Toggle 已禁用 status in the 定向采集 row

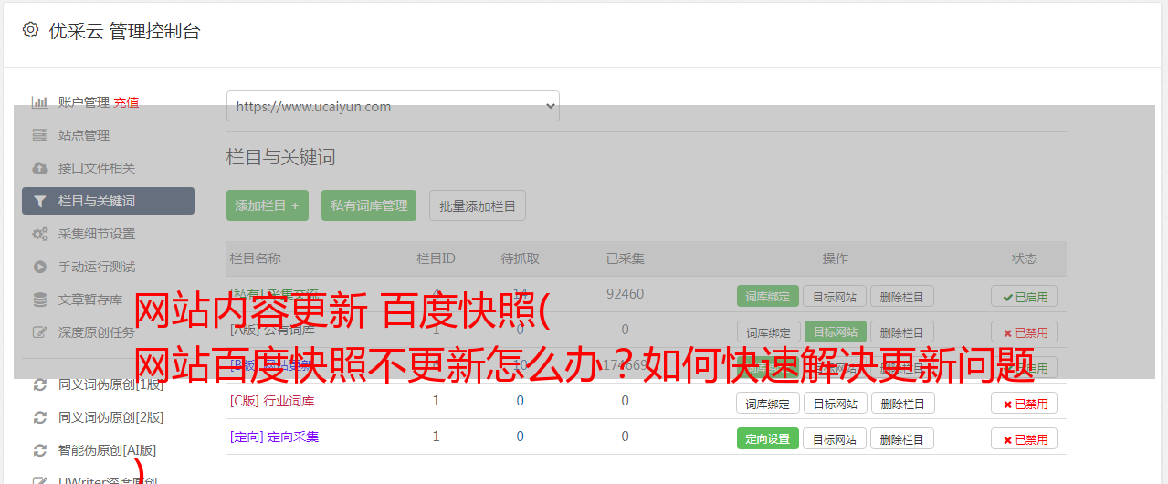pos(1025,438)
